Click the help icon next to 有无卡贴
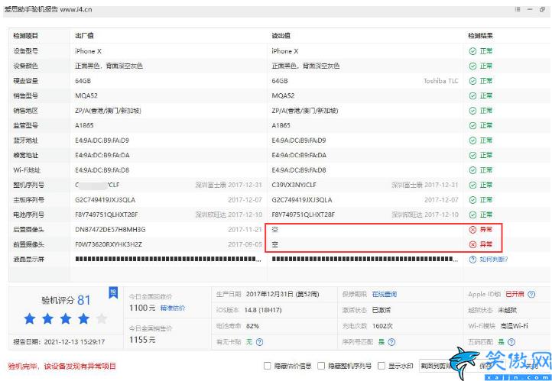This screenshot has width=552, height=381. coord(259,341)
